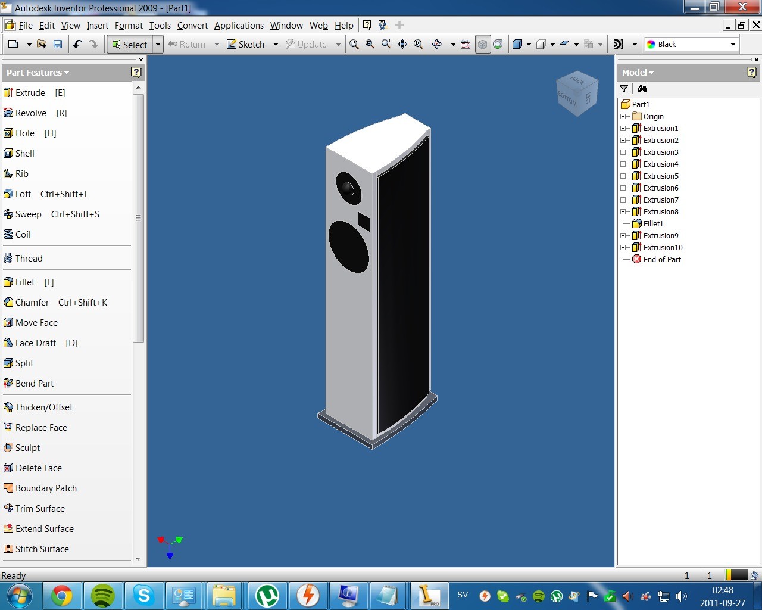Activate the Pan view tool
The width and height of the screenshot is (762, 610).
pos(402,44)
